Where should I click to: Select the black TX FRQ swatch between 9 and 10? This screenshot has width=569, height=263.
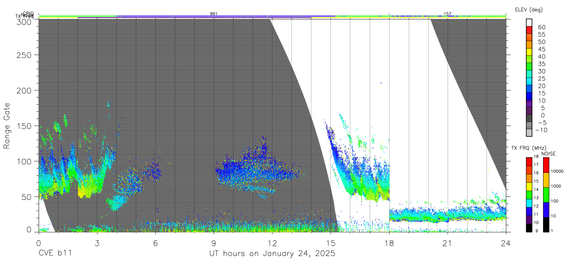(529, 227)
